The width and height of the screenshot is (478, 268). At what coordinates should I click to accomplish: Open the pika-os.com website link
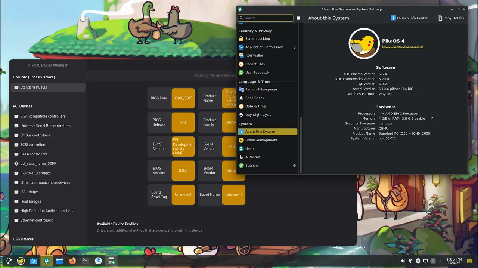pos(402,47)
